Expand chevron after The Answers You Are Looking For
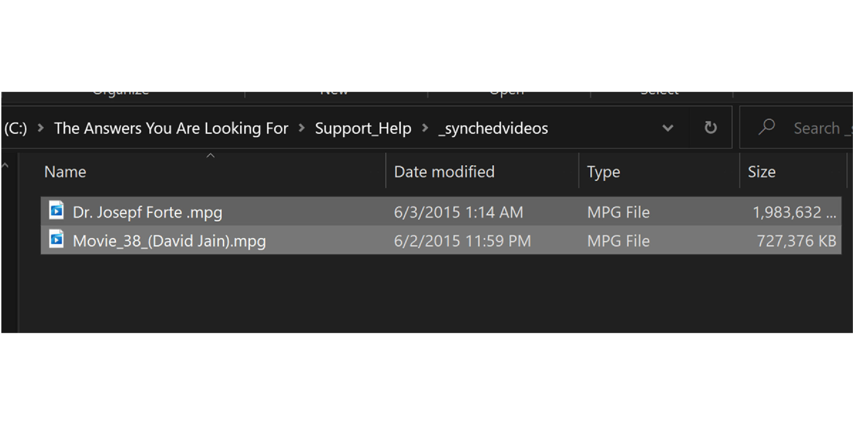853x426 pixels. [x=301, y=128]
